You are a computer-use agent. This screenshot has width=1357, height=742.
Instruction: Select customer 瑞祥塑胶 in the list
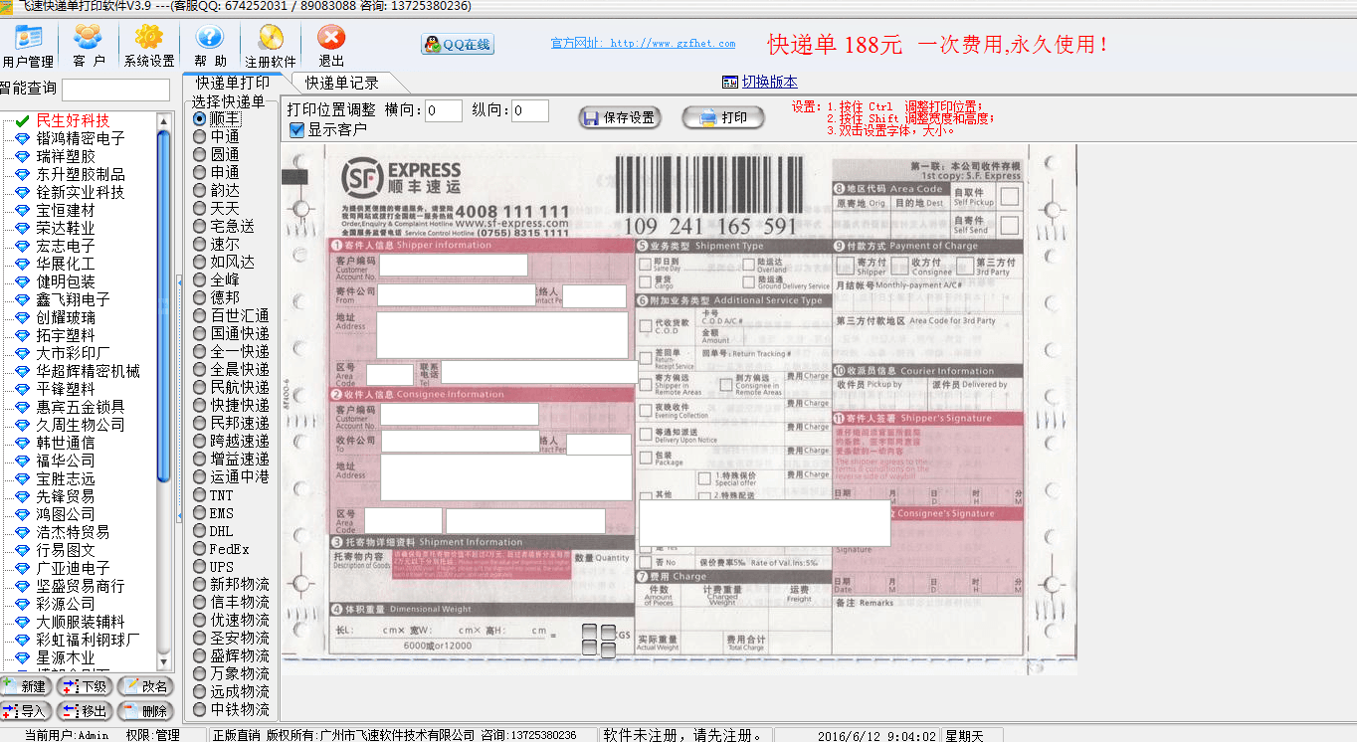pos(66,156)
